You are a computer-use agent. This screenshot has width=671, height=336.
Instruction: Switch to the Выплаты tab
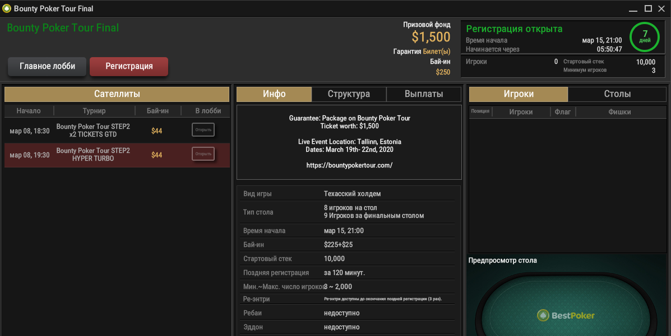(x=424, y=94)
